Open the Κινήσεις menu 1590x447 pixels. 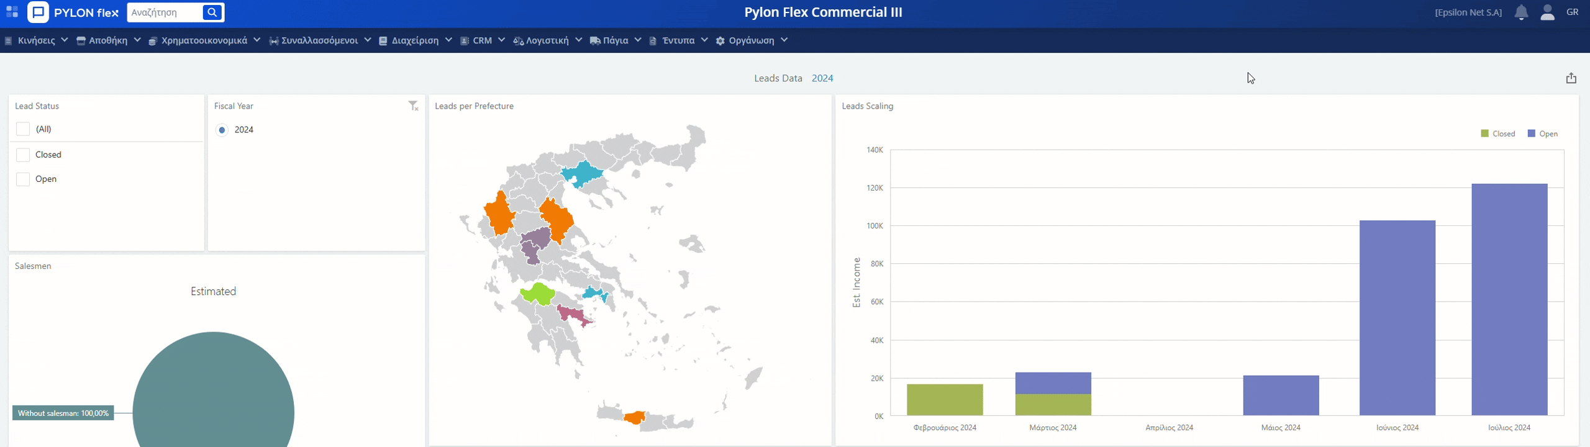(37, 40)
